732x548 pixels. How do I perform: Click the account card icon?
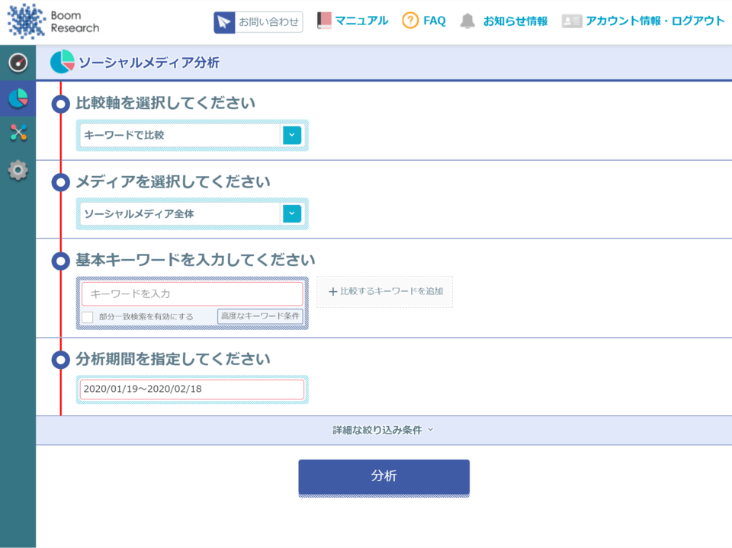[572, 21]
